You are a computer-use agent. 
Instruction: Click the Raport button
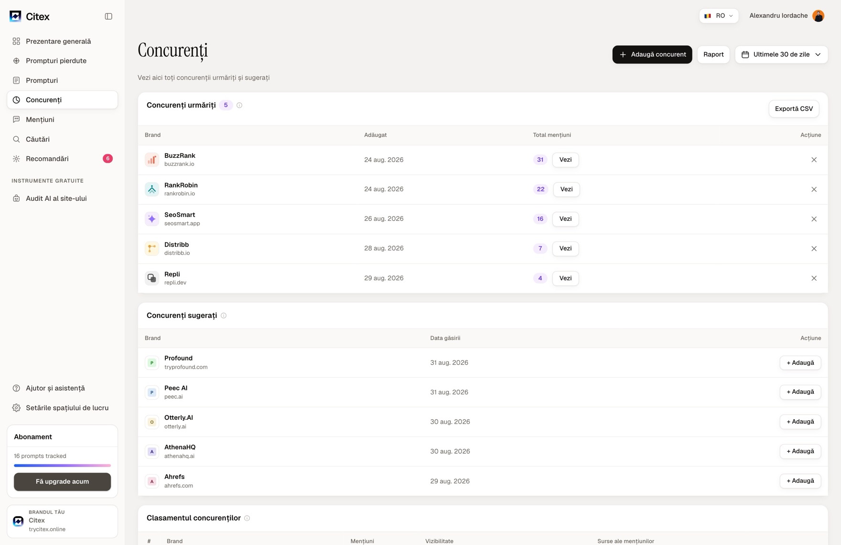click(x=713, y=54)
